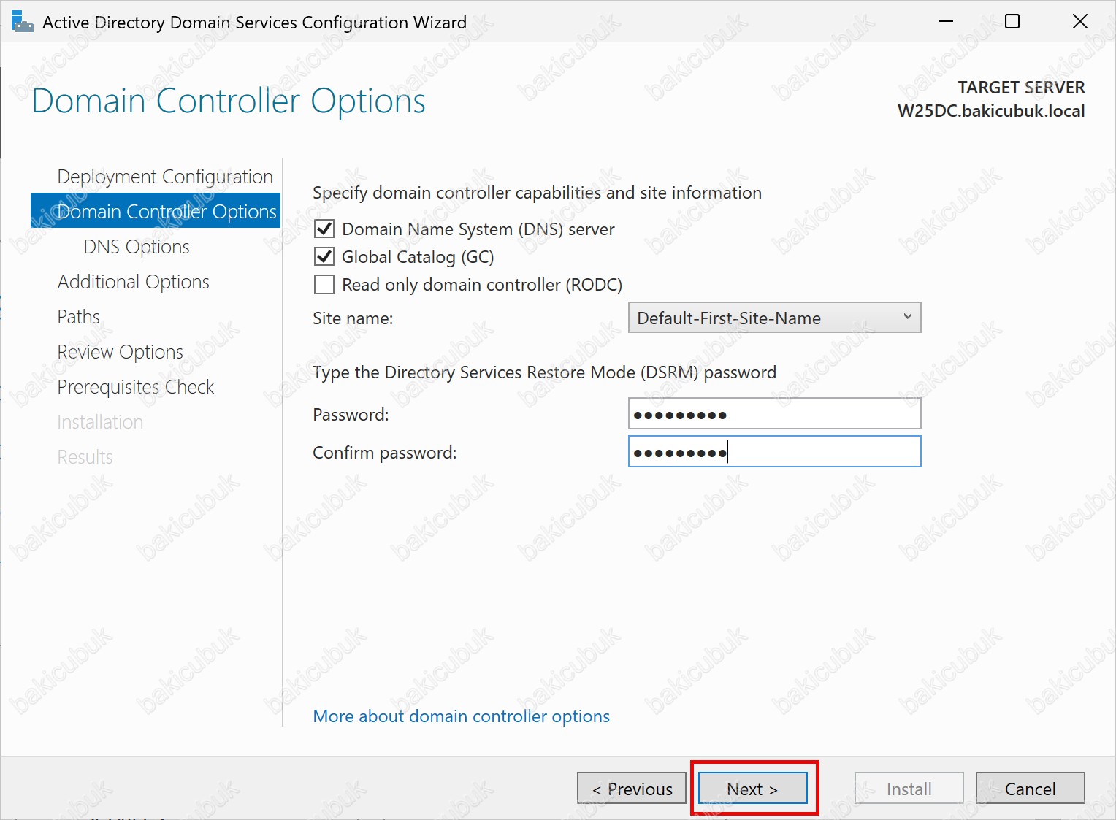Select Domain Controller Options step

[156, 211]
